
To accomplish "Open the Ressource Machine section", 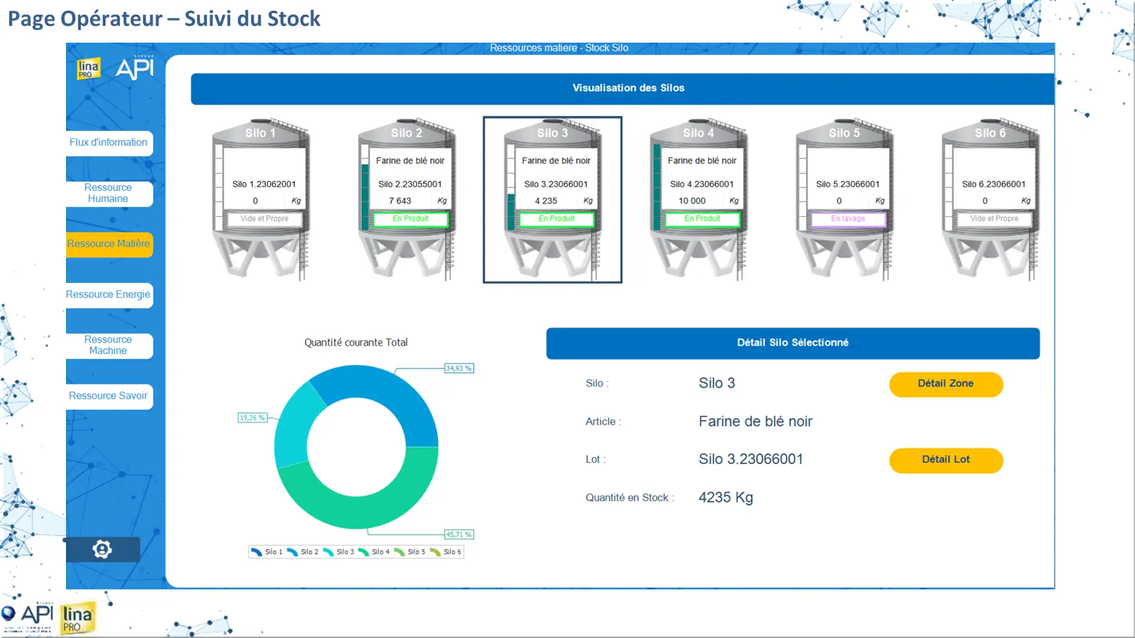I will tap(108, 346).
